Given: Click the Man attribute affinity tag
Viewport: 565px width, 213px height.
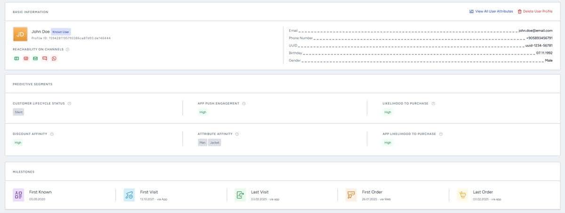Looking at the screenshot, I should coord(202,143).
